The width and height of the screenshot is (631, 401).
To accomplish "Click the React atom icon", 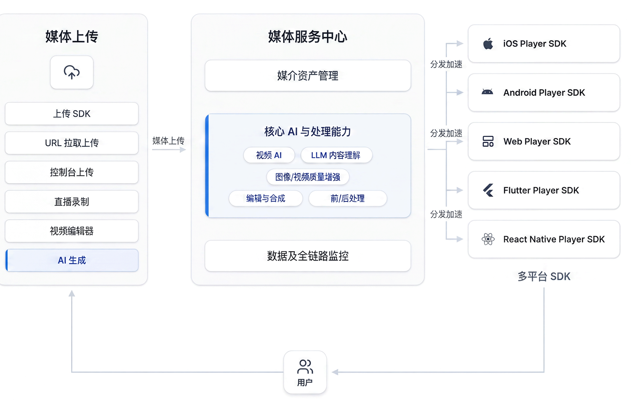I will (488, 239).
